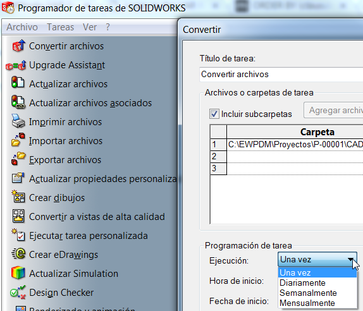This screenshot has width=363, height=311.
Task: Click the Actualizar Simulation colored cube icon
Action: (x=18, y=272)
